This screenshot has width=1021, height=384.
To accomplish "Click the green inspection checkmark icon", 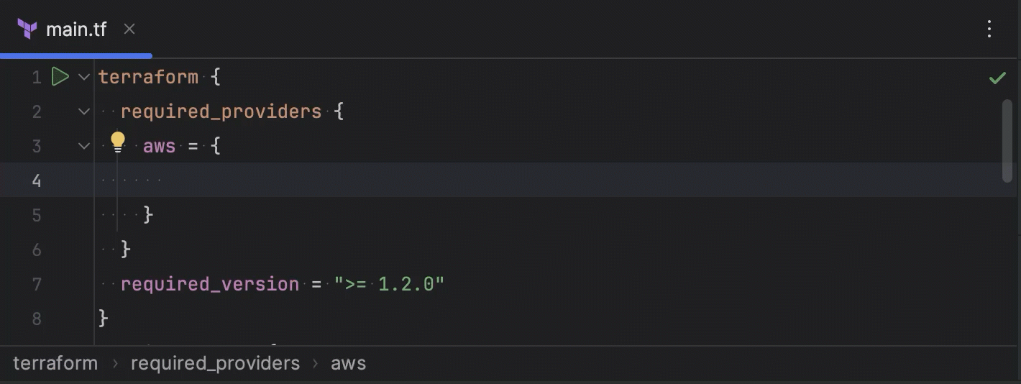I will click(997, 78).
